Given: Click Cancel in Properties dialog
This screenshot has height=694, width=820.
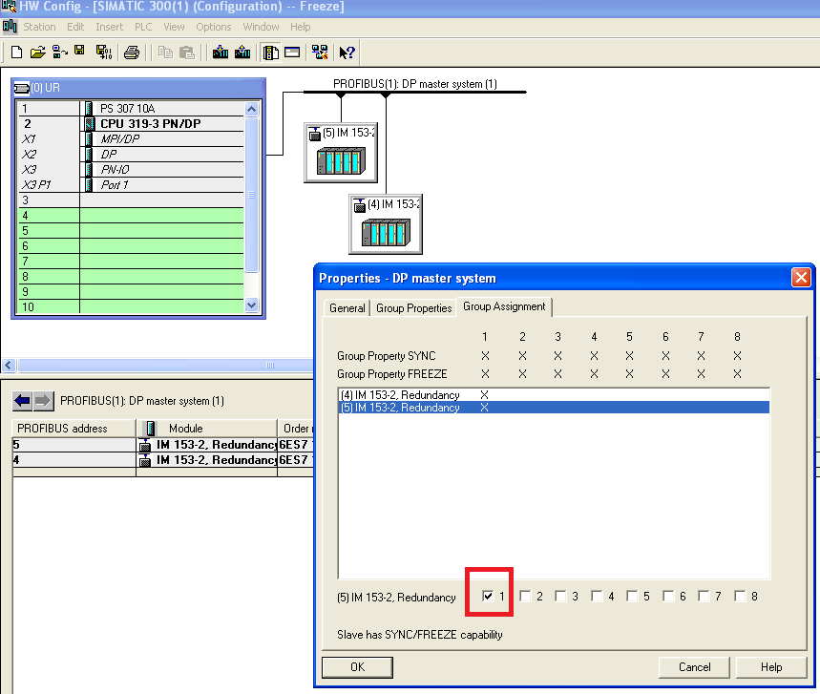Looking at the screenshot, I should pos(695,667).
